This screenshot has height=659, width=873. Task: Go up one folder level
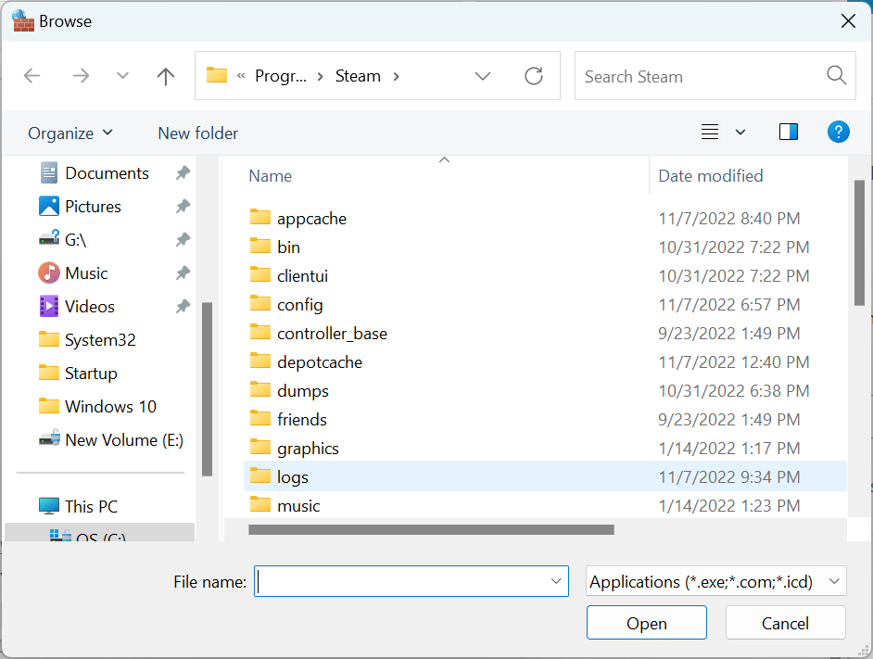tap(165, 76)
